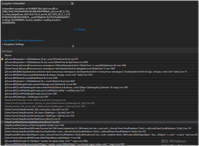The height and width of the screenshot is (146, 199).
Task: Click the Copy Details link
Action: tap(9, 40)
